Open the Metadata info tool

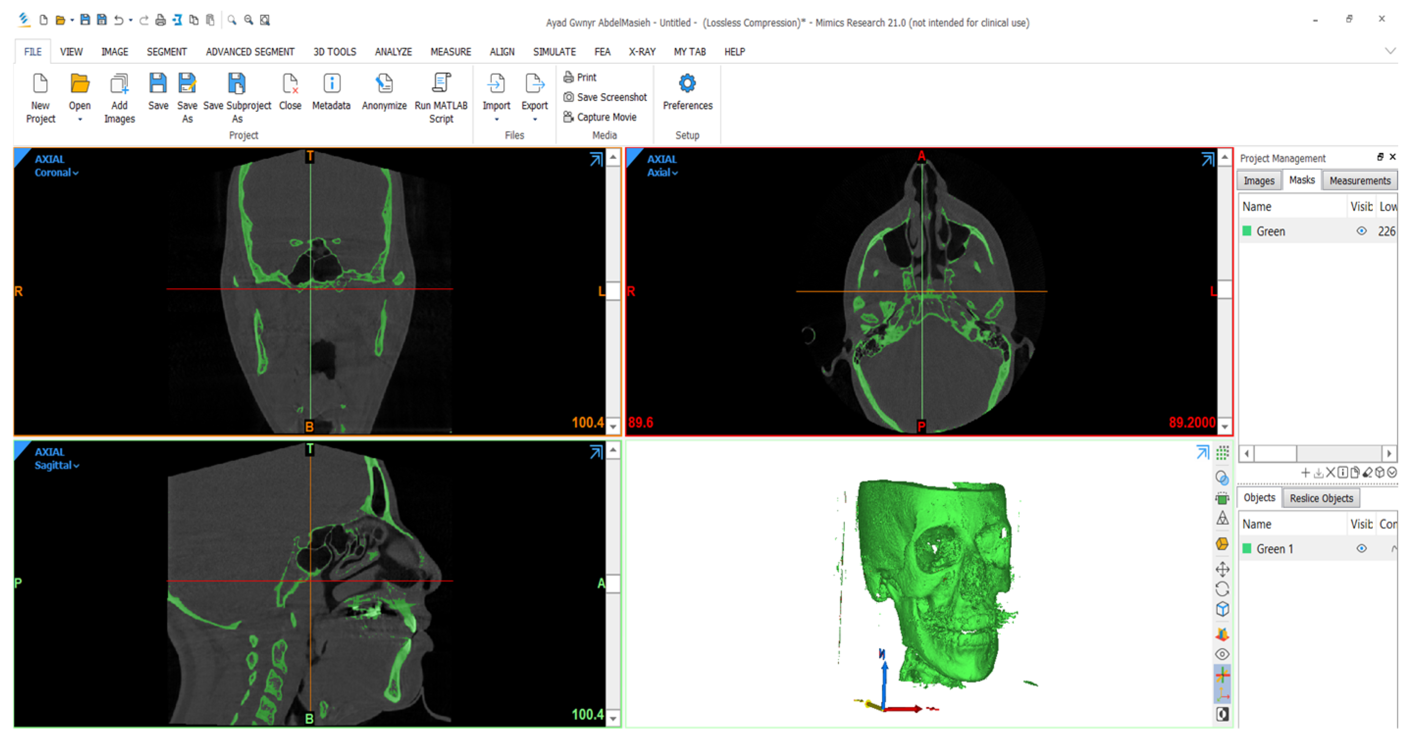[x=332, y=84]
